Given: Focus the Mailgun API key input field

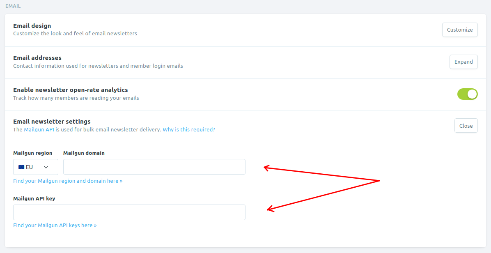Looking at the screenshot, I should tap(129, 212).
